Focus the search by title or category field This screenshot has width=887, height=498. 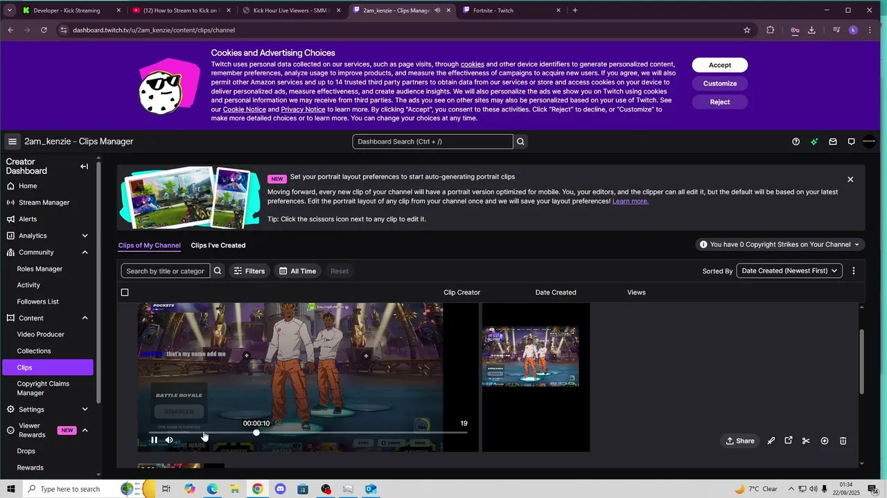click(x=166, y=271)
